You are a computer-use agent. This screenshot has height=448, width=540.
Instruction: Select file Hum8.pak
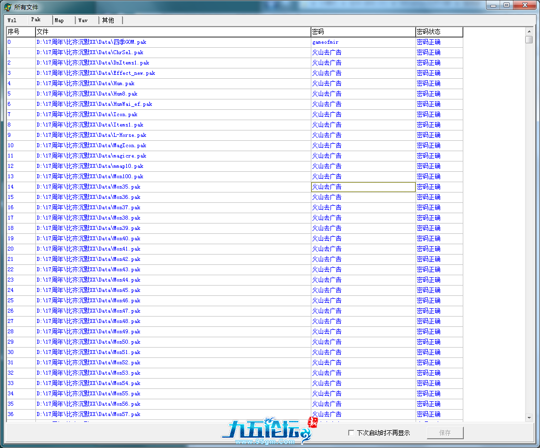pyautogui.click(x=173, y=94)
